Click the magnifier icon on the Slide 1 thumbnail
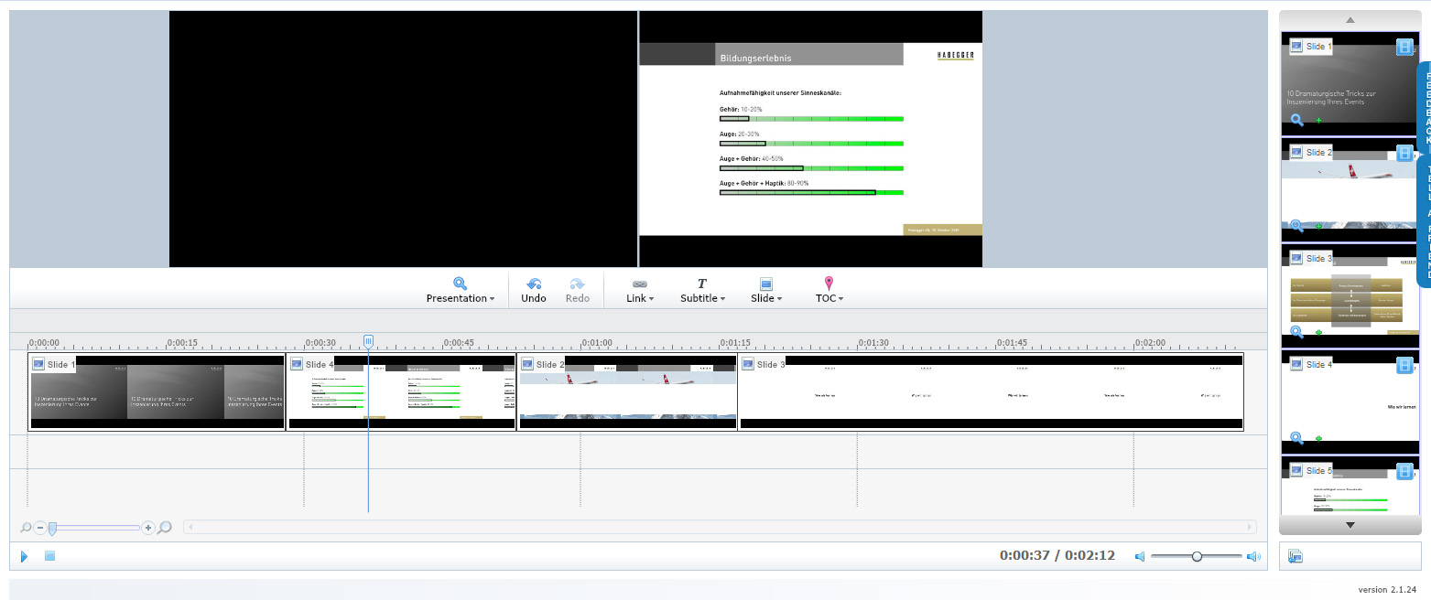1431x600 pixels. point(1296,120)
